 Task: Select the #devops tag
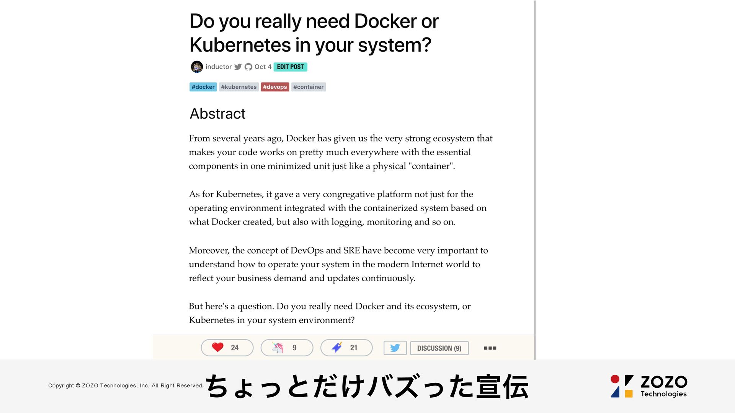point(275,87)
